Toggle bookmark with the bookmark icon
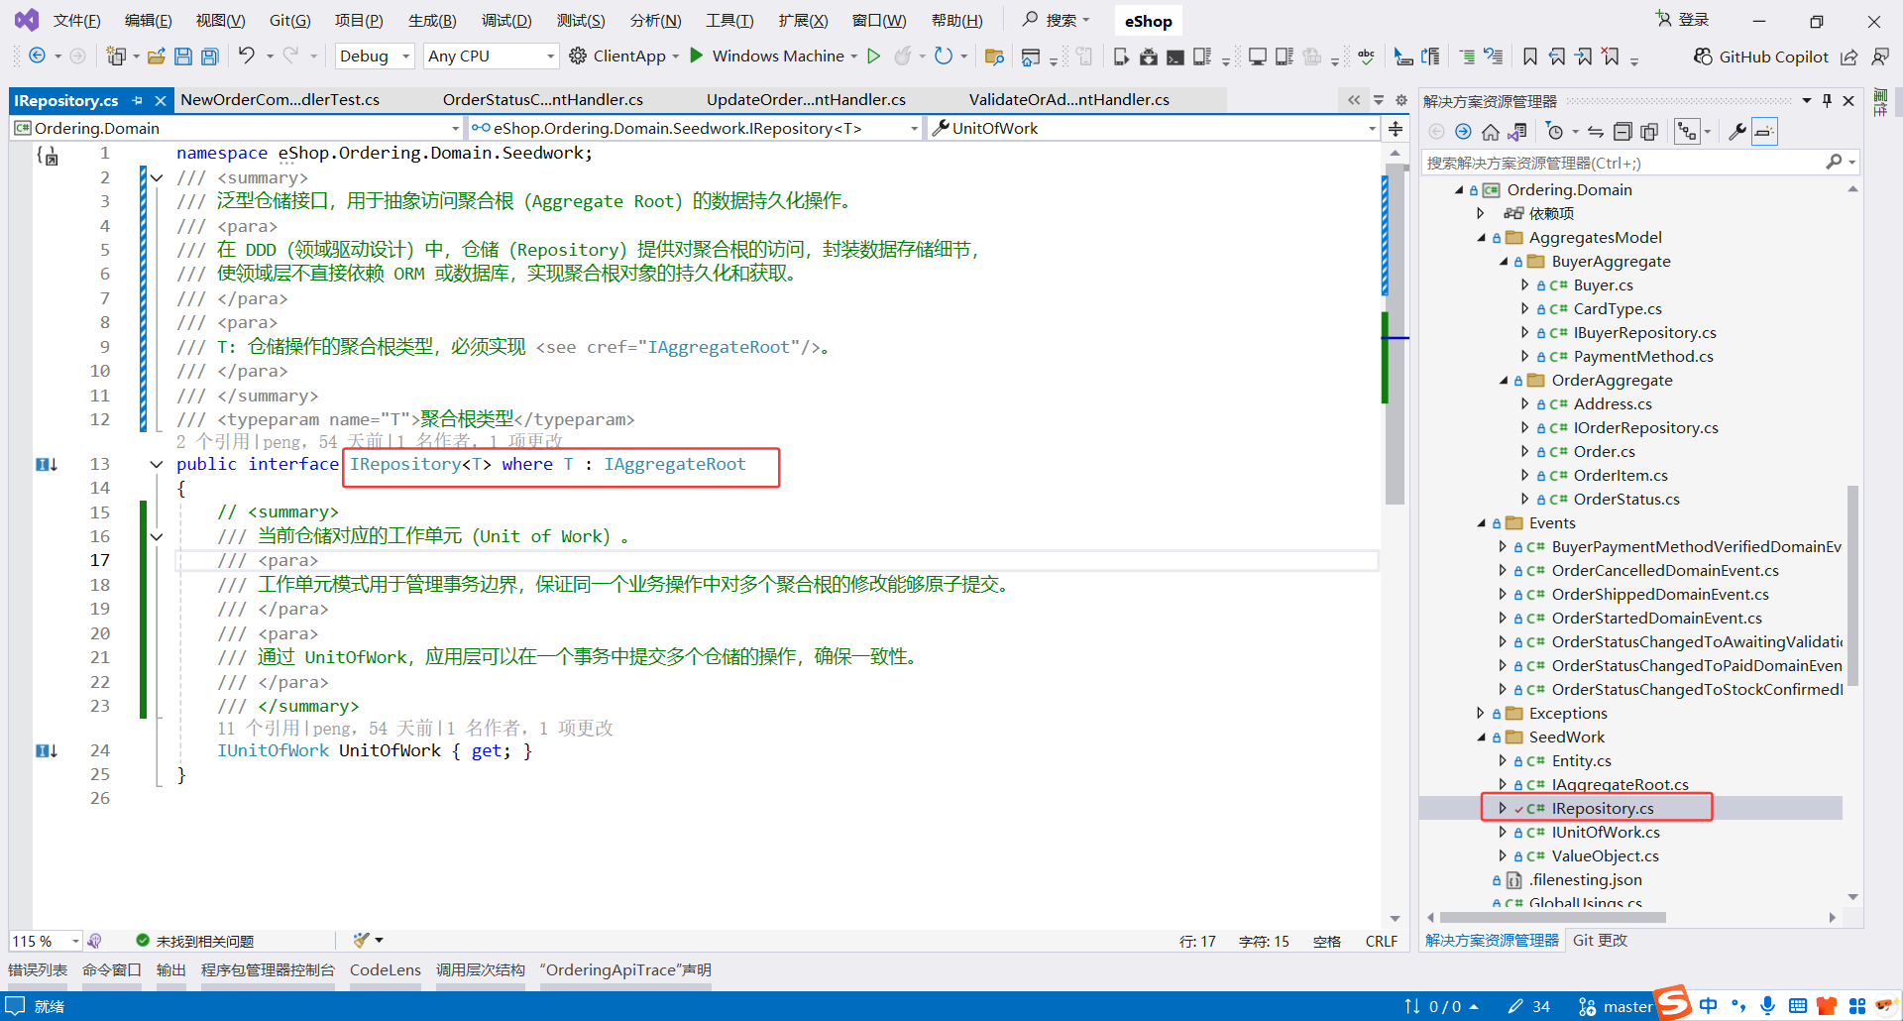The width and height of the screenshot is (1903, 1021). tap(1530, 57)
